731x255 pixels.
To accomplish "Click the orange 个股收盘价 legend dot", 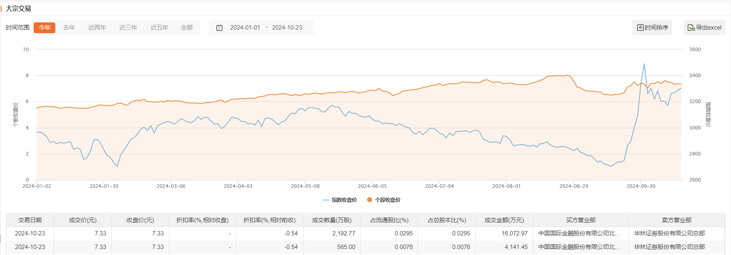I will point(370,200).
